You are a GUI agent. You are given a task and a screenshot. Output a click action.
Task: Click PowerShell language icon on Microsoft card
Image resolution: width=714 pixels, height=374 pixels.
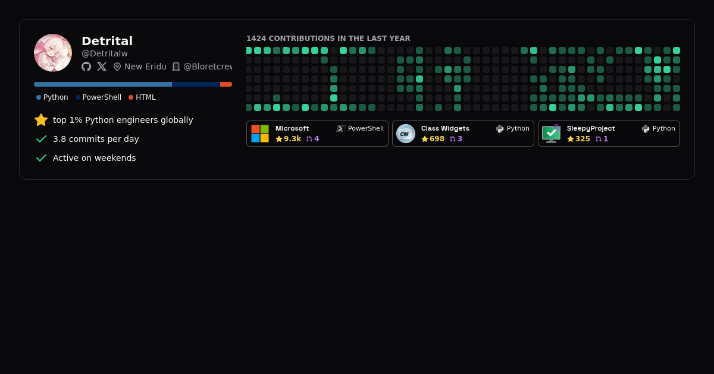341,128
